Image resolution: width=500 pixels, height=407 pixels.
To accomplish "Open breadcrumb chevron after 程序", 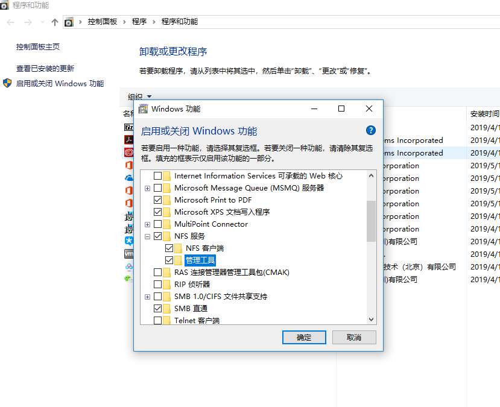I will coord(154,22).
